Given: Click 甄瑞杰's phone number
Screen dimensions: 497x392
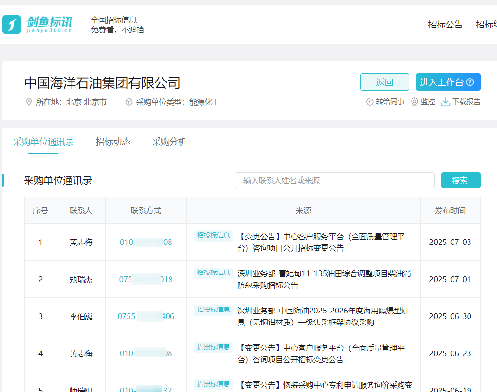Looking at the screenshot, I should point(146,279).
